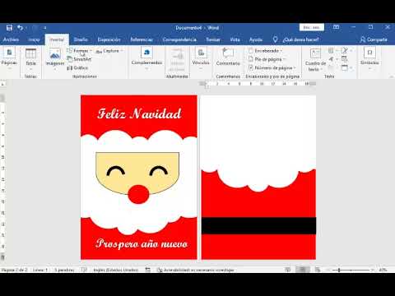Click the macro recording icon in status bar

click(x=147, y=270)
